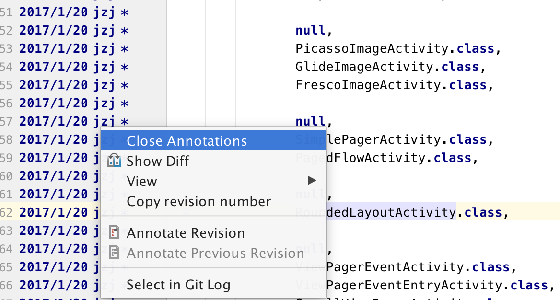Click the 2017/1/20 annotation on line 62
Screen dimensions: 560x300
(x=53, y=212)
